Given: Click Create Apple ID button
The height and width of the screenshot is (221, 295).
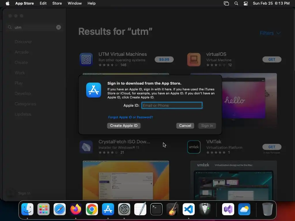Looking at the screenshot, I should click(x=124, y=126).
